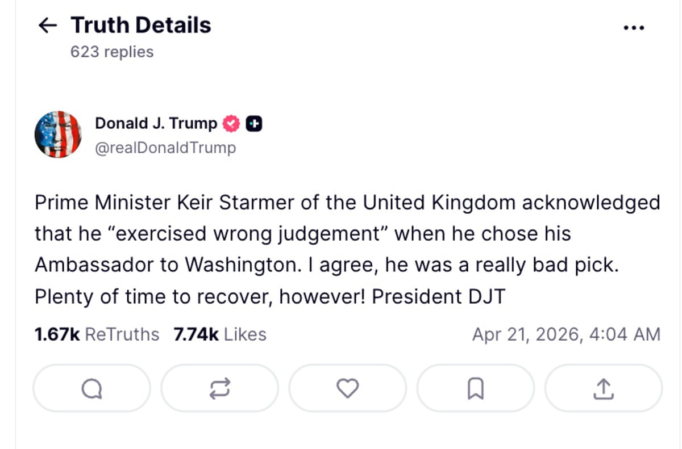The height and width of the screenshot is (449, 682).
Task: ReTruth the post via the repeat arrows icon
Action: (220, 388)
